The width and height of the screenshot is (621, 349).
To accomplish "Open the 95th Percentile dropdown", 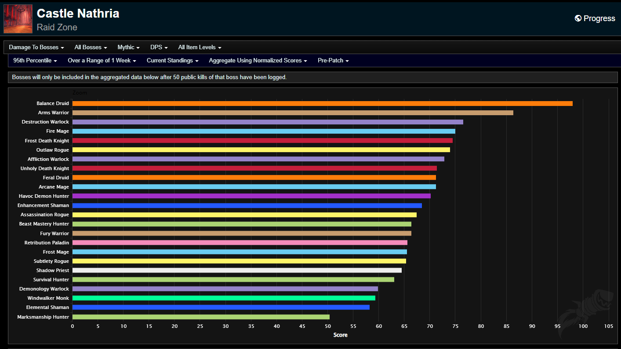I will point(35,60).
